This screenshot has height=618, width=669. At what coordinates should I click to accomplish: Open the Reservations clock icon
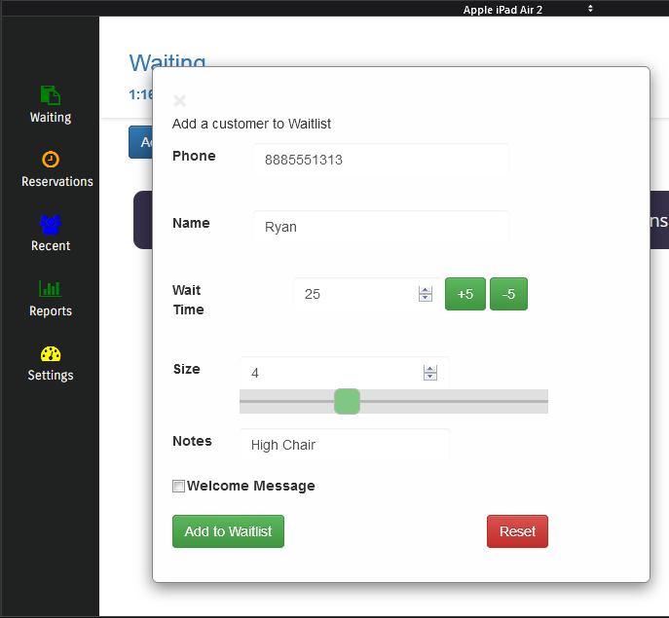(x=51, y=160)
